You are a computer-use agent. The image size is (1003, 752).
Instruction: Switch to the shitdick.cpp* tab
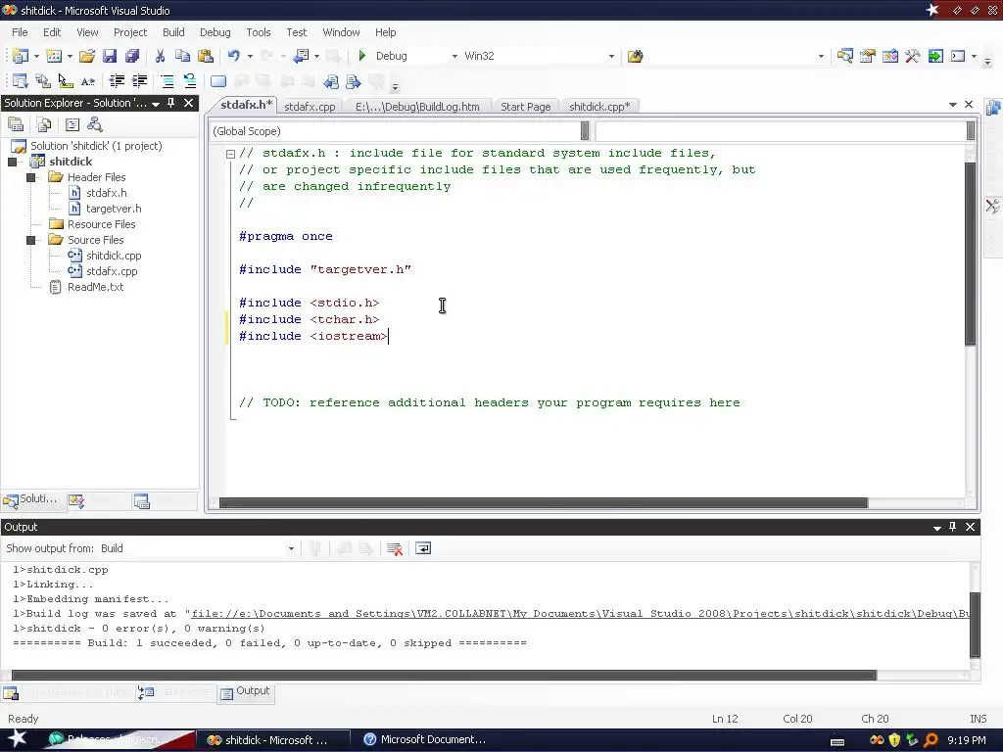pyautogui.click(x=599, y=107)
